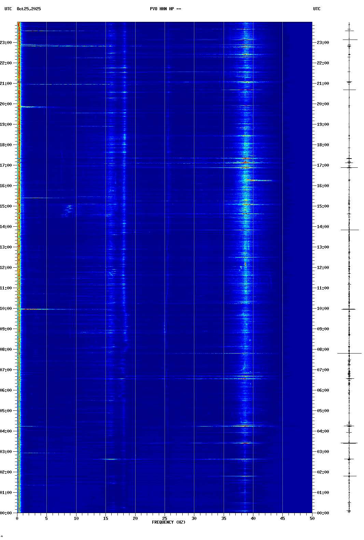364x540 pixels.
Task: Click the 08:00 label on right time axis
Action: tap(323, 349)
